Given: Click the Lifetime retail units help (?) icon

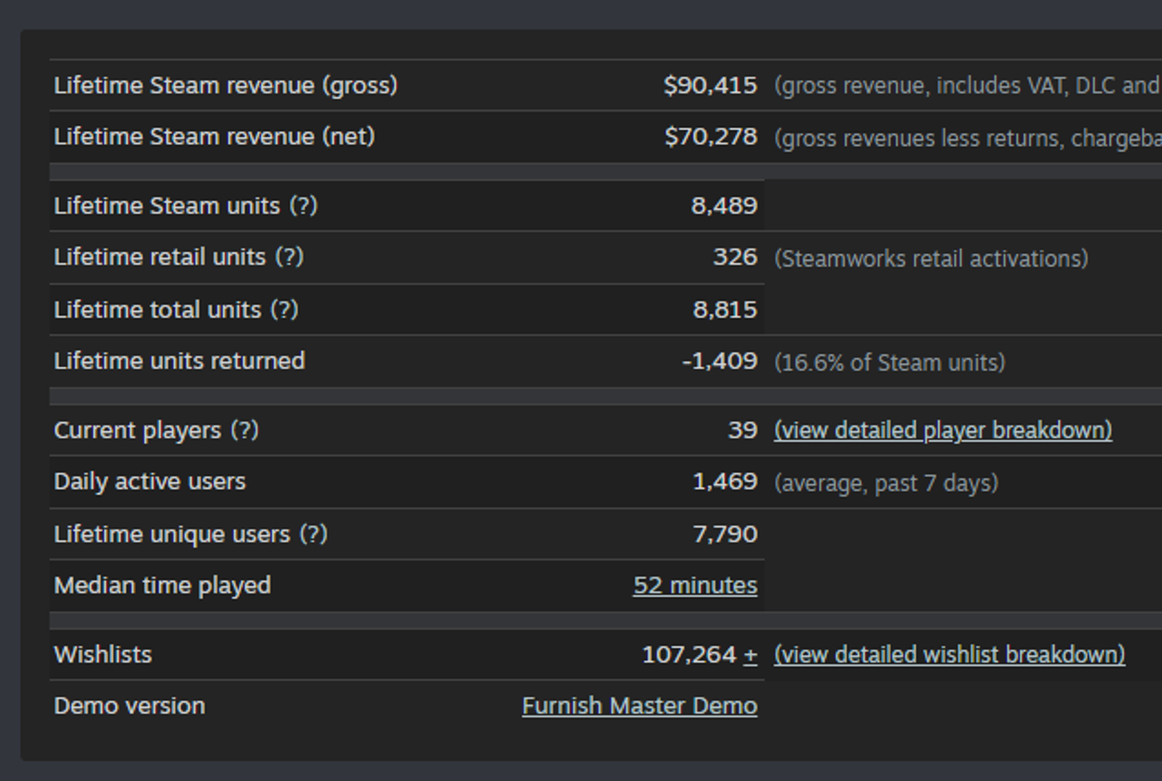Looking at the screenshot, I should [x=289, y=257].
